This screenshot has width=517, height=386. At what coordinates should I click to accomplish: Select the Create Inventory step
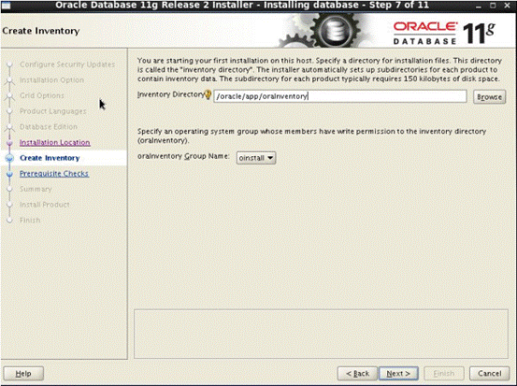point(50,158)
